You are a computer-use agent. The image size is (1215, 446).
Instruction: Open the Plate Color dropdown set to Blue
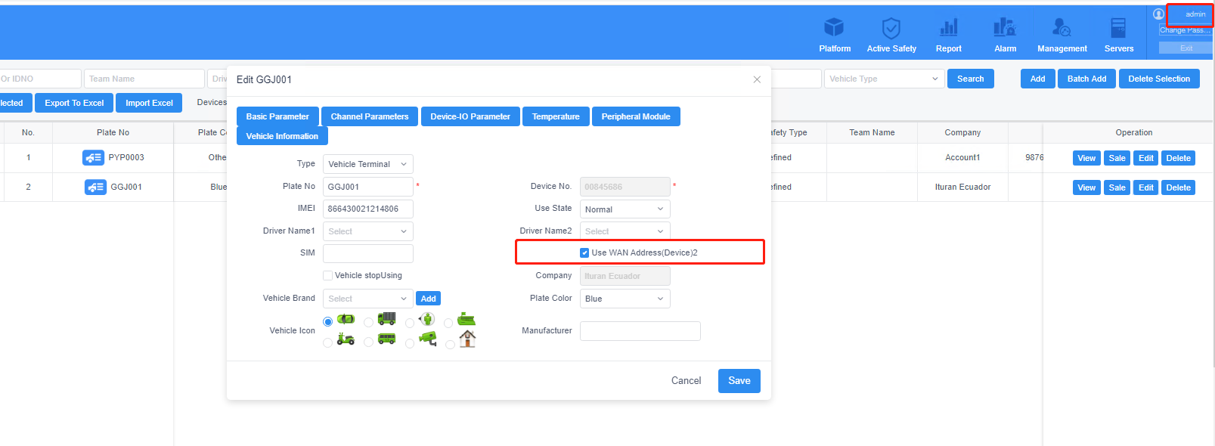pyautogui.click(x=625, y=299)
